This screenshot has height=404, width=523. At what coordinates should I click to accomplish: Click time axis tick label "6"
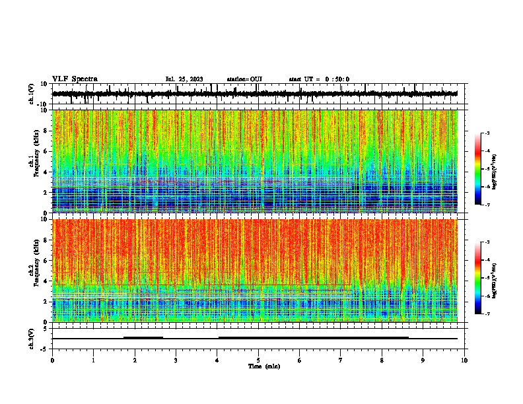point(300,360)
